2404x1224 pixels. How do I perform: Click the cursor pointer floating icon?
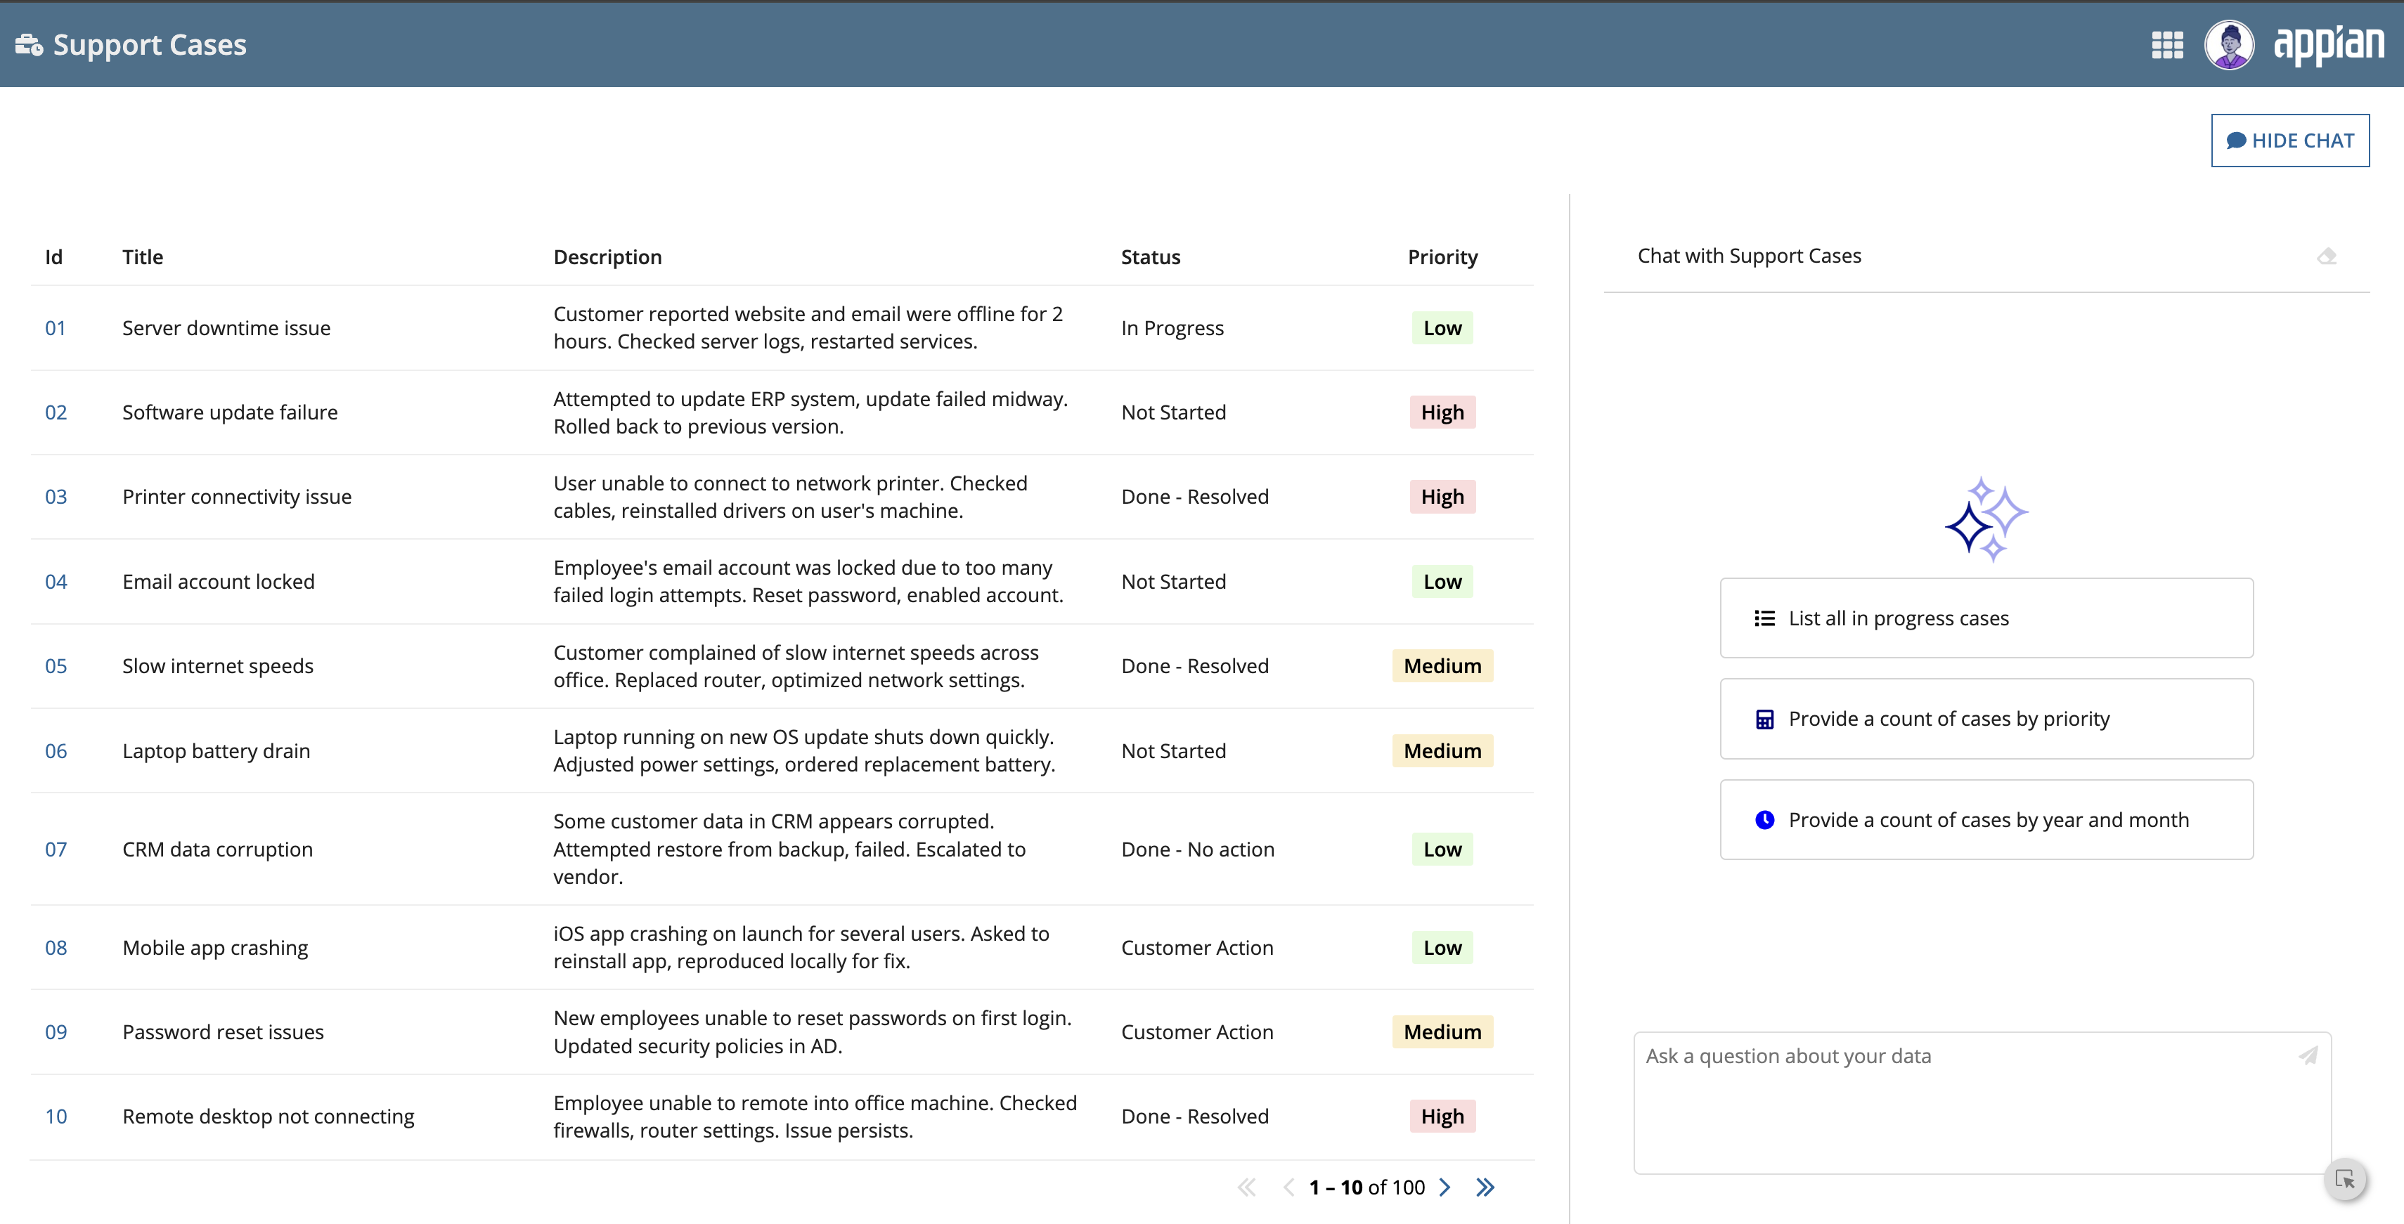[x=2345, y=1179]
